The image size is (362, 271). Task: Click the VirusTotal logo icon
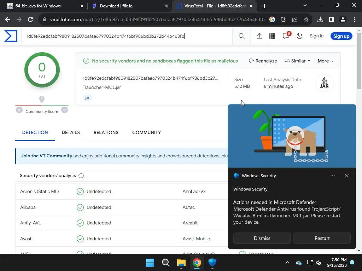(11, 36)
